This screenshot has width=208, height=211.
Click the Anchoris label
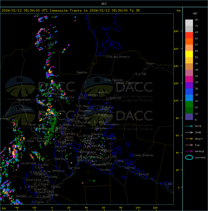(58, 171)
